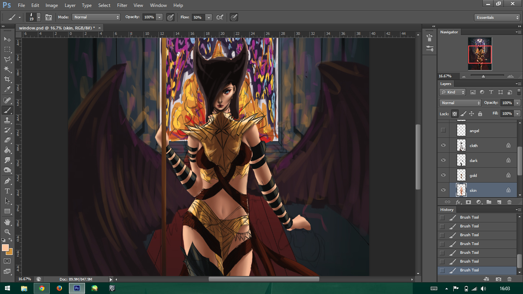Screen dimensions: 523x294
Task: Select the Rectangle shape tool
Action: pos(7,211)
